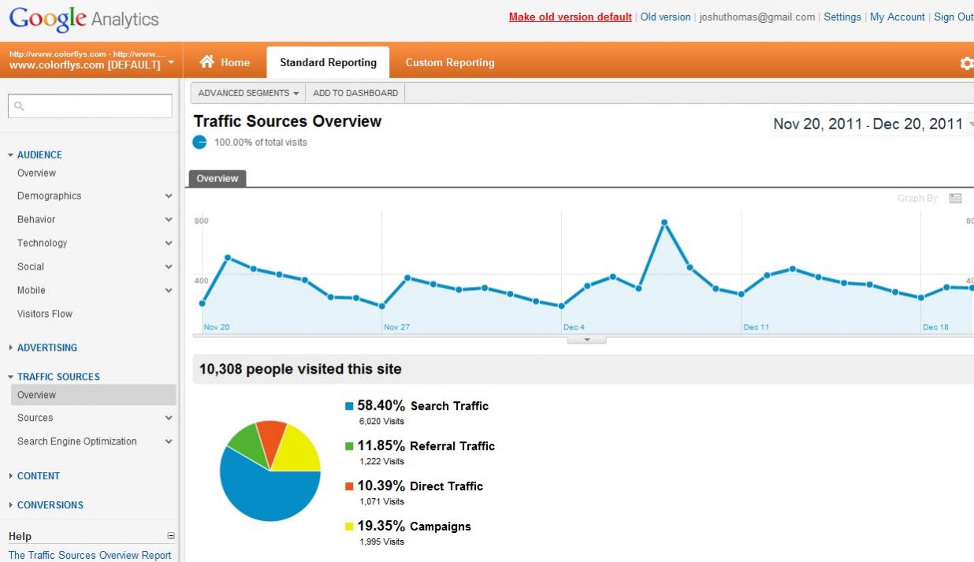Expand the Behavior submenu

(169, 220)
